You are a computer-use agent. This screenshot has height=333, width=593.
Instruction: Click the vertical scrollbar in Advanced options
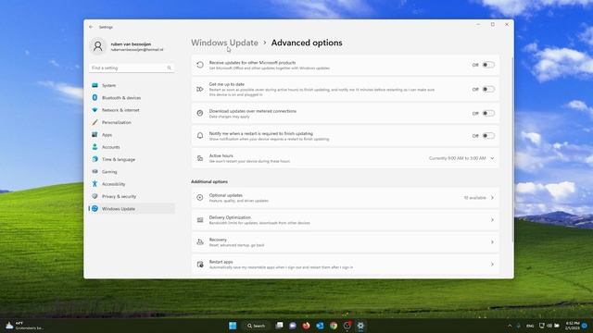(512, 149)
